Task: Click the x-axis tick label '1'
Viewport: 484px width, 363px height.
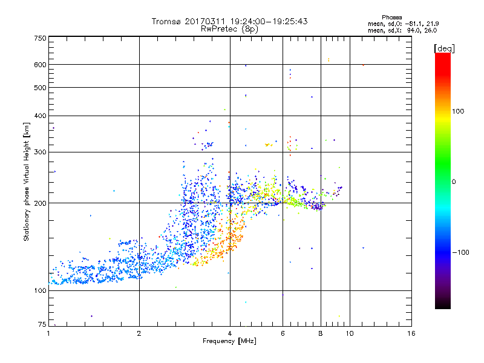Action: [x=48, y=333]
